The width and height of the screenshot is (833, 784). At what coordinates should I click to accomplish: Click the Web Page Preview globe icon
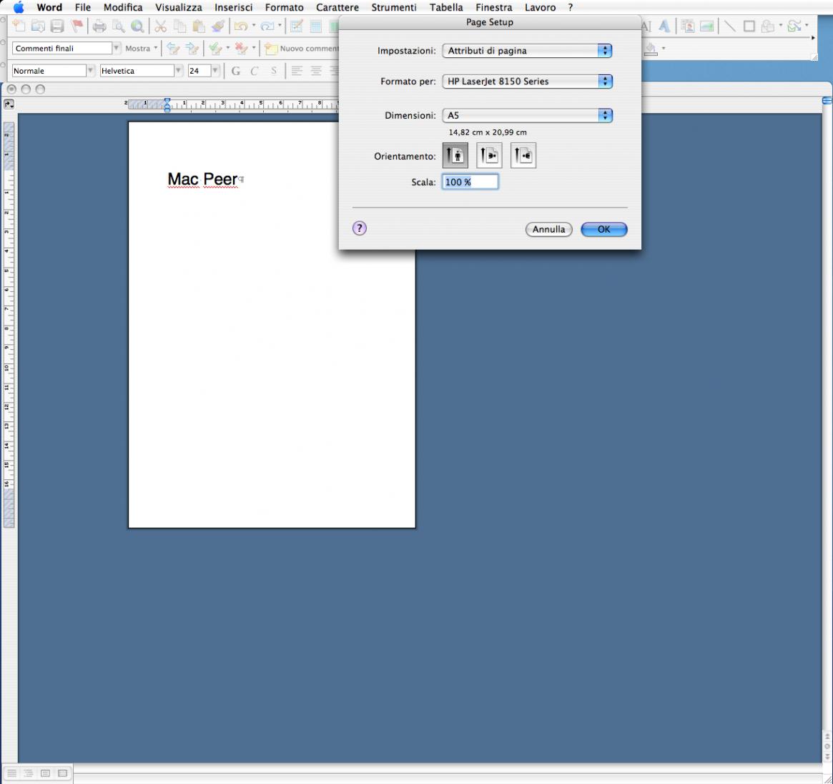(137, 26)
